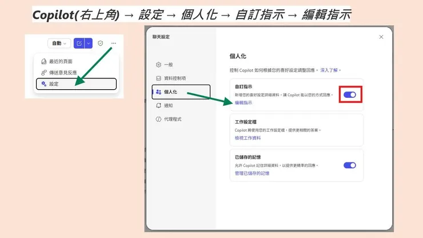Open the 代理程式 settings tab
Image resolution: width=423 pixels, height=238 pixels.
click(x=181, y=119)
